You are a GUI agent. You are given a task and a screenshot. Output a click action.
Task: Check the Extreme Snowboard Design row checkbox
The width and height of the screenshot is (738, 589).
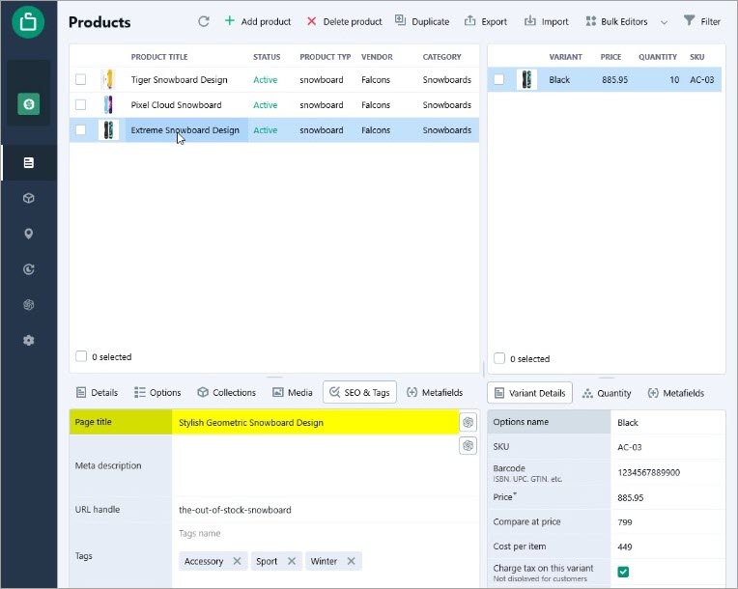click(81, 129)
